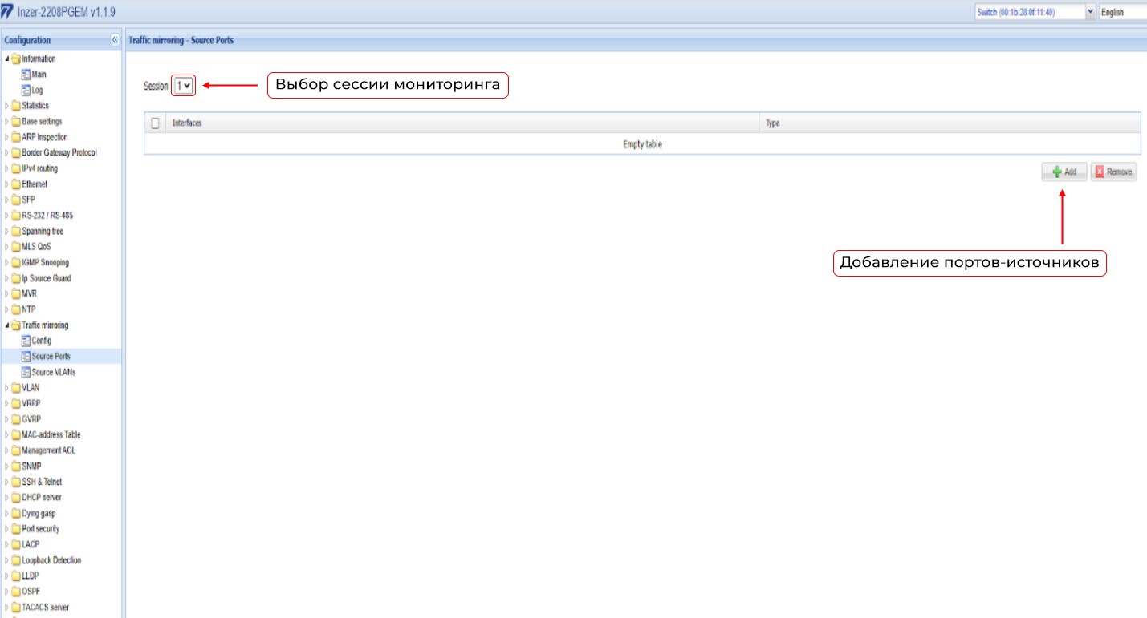
Task: Click the Type column header
Action: pyautogui.click(x=773, y=123)
